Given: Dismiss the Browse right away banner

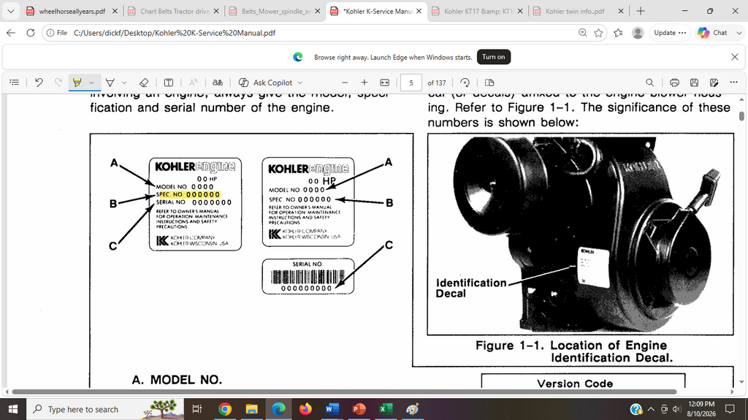Looking at the screenshot, I should [x=735, y=57].
